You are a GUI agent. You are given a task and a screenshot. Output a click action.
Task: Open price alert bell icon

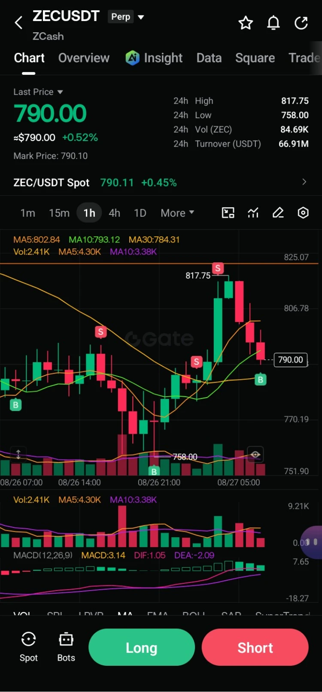pyautogui.click(x=273, y=23)
